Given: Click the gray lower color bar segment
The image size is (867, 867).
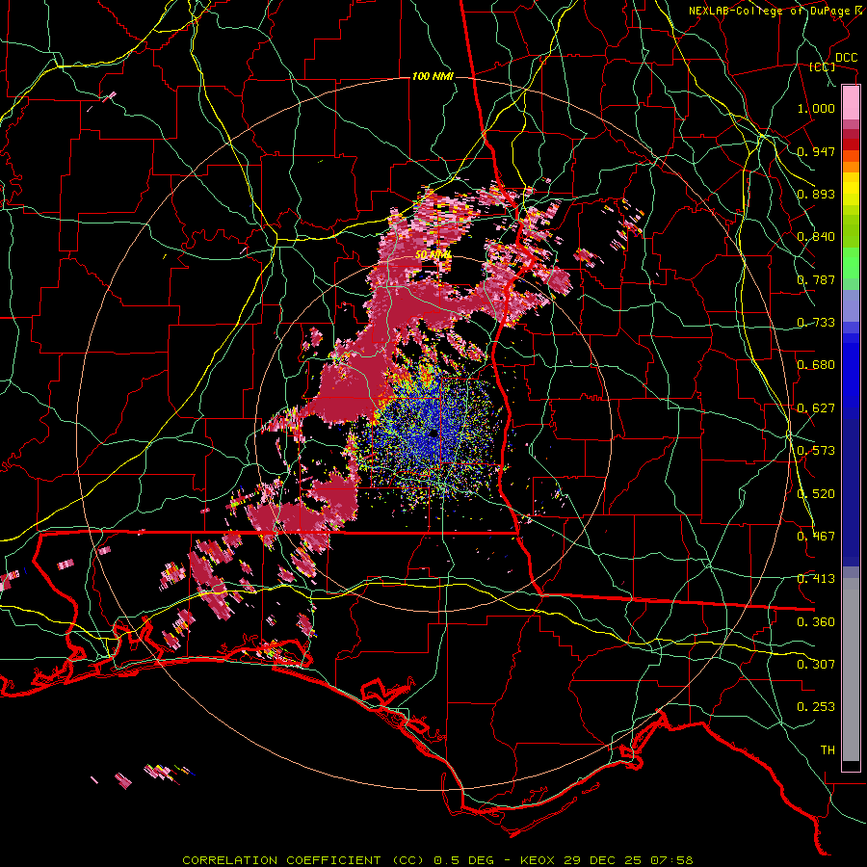Looking at the screenshot, I should pos(851,670).
